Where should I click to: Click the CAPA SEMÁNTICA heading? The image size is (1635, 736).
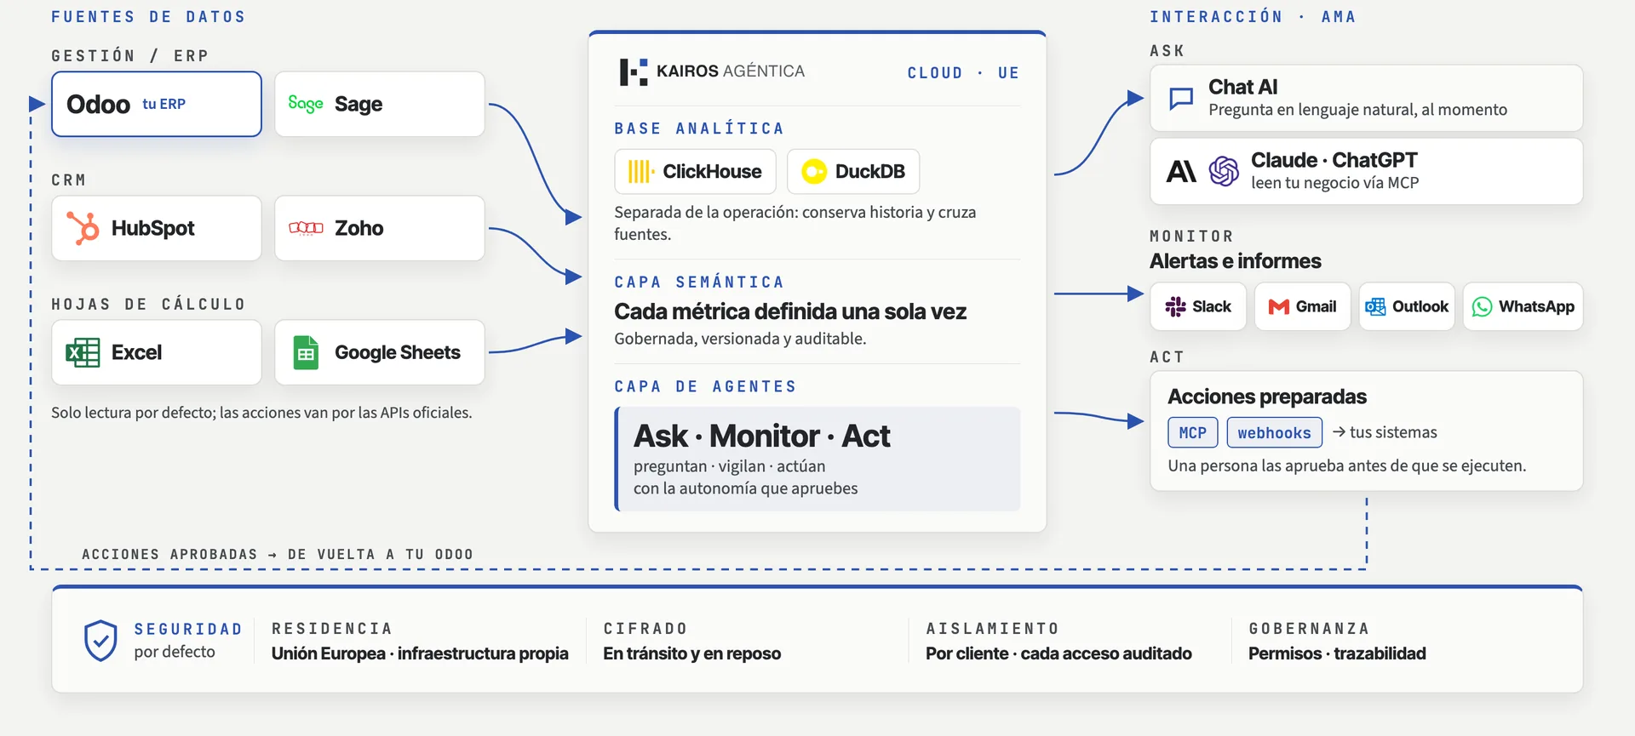tap(699, 282)
